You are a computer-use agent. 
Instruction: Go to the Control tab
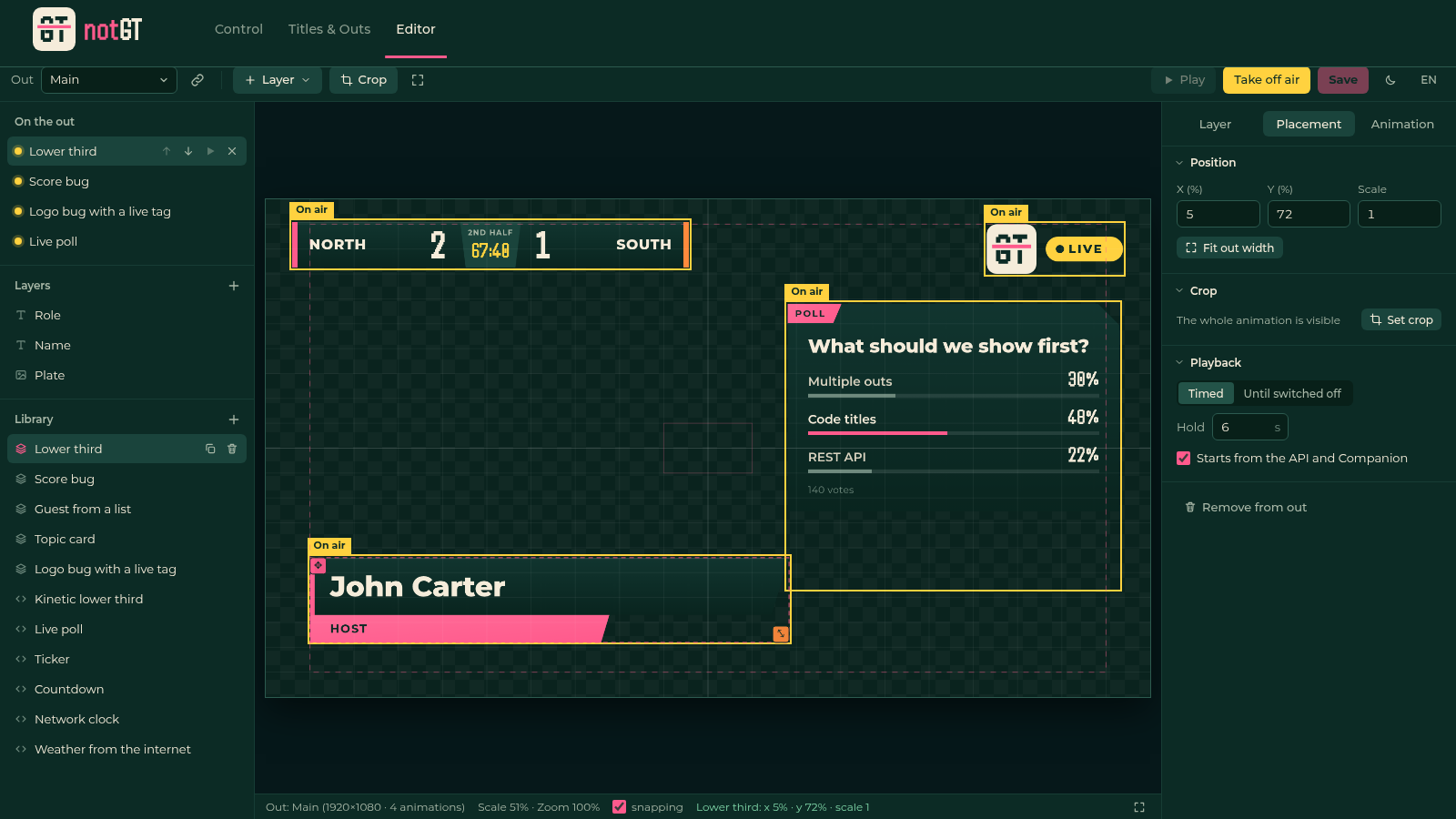click(238, 29)
